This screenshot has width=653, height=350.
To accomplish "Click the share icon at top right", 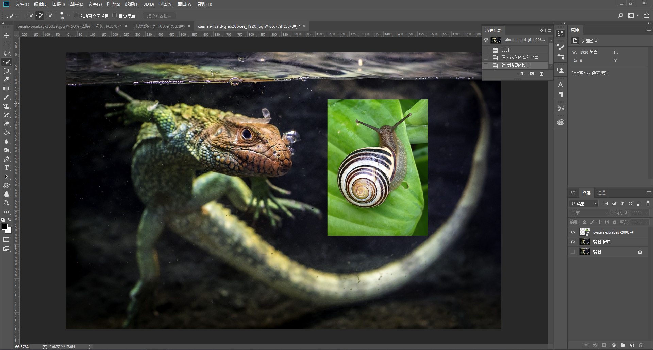I will click(647, 15).
